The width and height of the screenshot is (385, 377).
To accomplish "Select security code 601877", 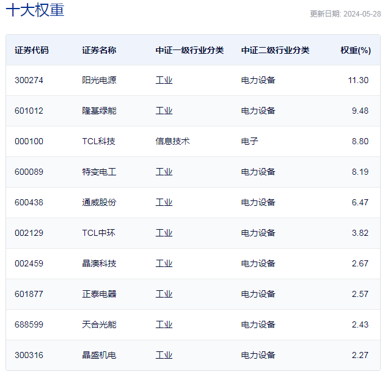I will [x=29, y=294].
